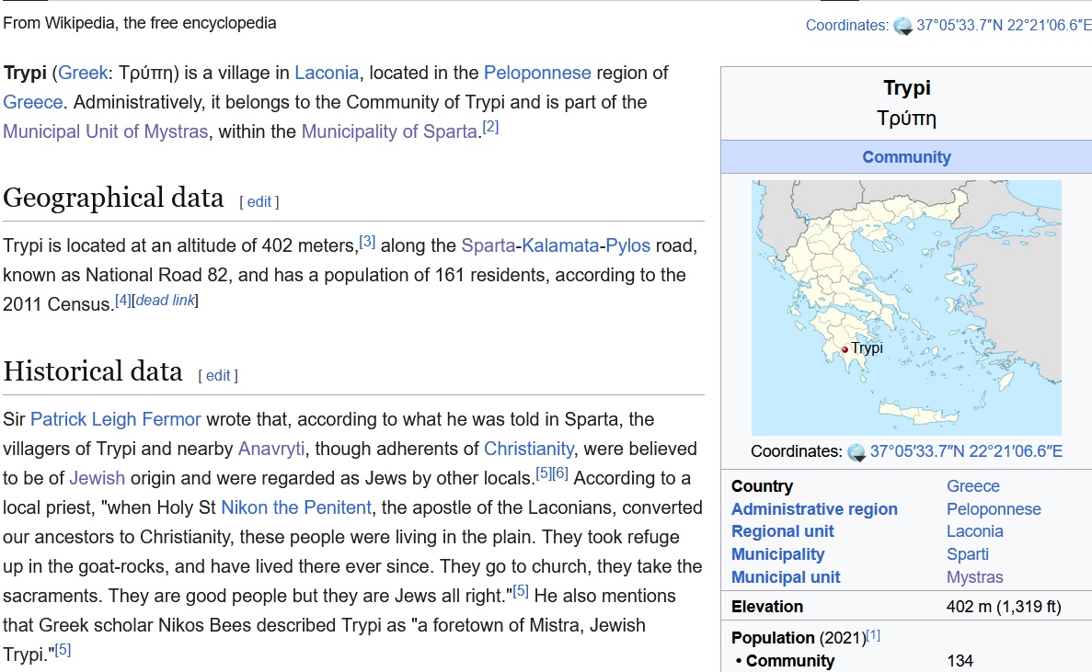Go to Municipality of Sparta page
The height and width of the screenshot is (672, 1092).
[x=390, y=131]
